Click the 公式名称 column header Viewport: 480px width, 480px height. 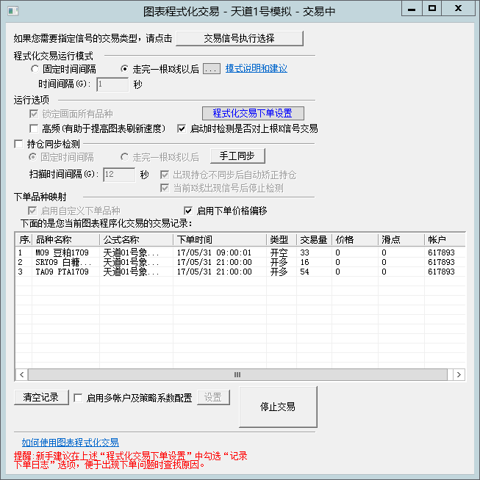tap(137, 239)
